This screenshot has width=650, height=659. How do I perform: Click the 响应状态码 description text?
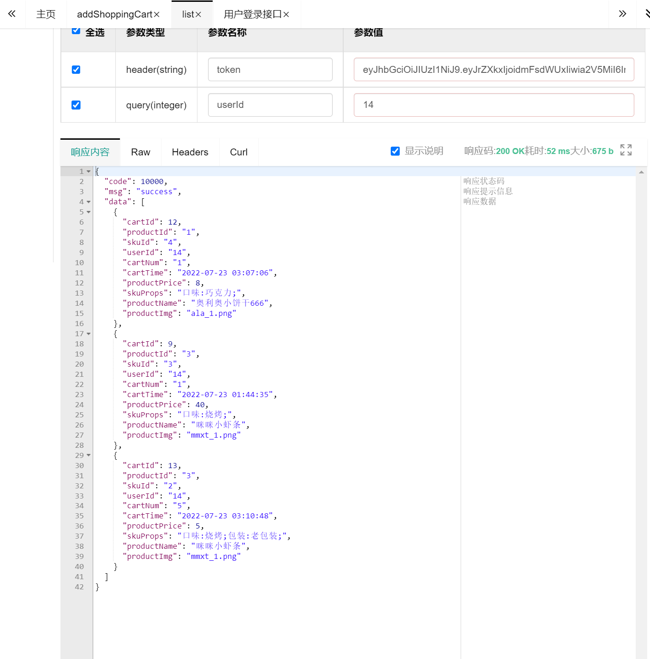(x=484, y=181)
